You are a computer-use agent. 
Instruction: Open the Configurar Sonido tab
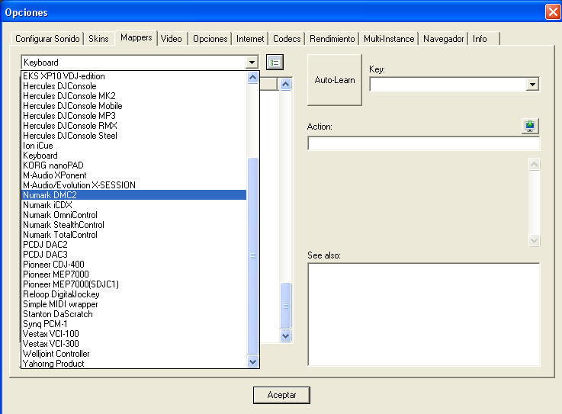pos(48,39)
